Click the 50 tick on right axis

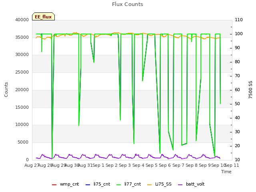[x=237, y=104]
